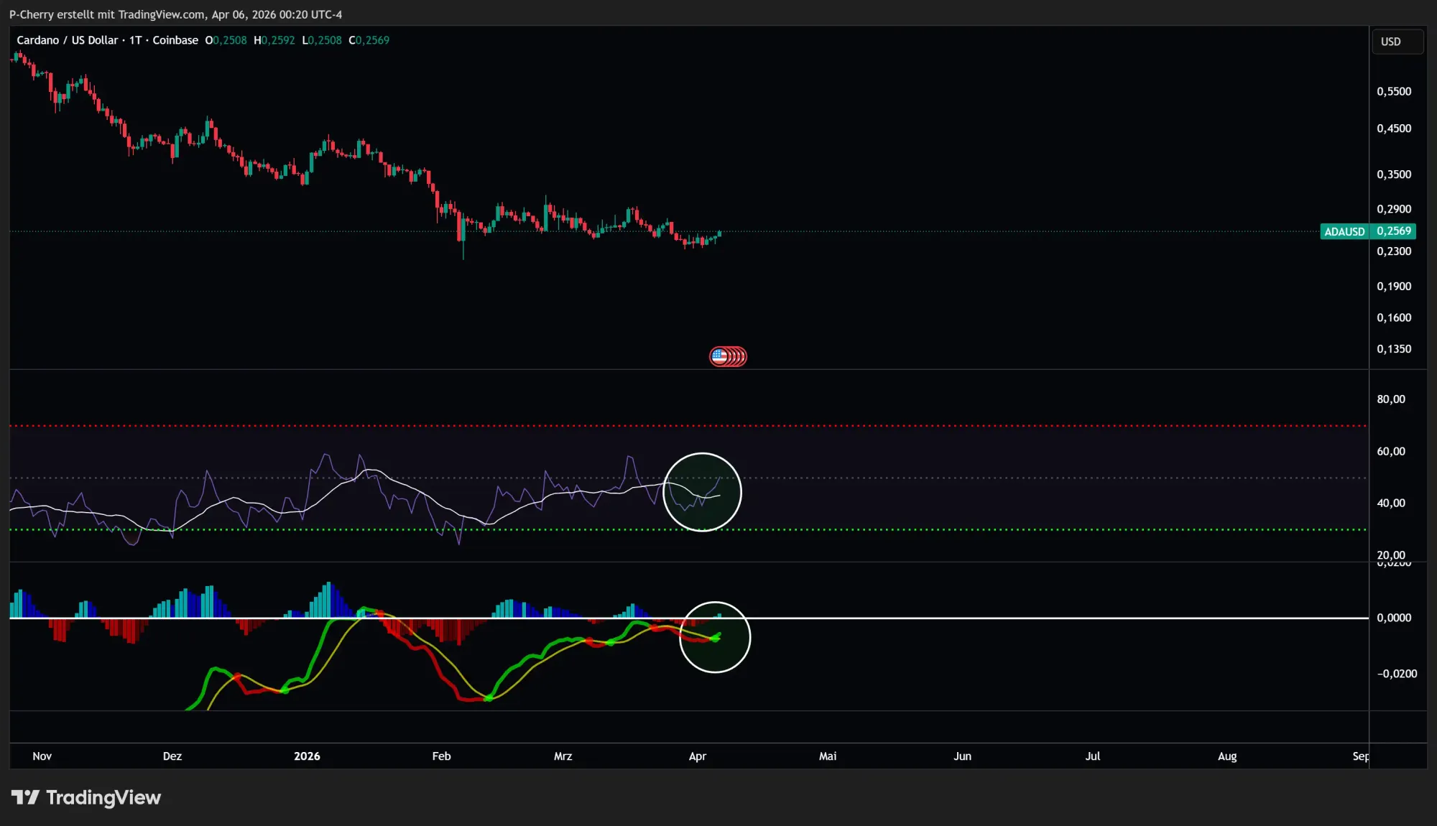The image size is (1437, 826).
Task: Click the white circle annotation on the MACD pane
Action: pos(715,637)
